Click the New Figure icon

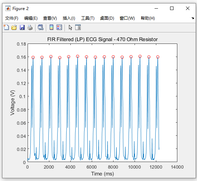6,27
